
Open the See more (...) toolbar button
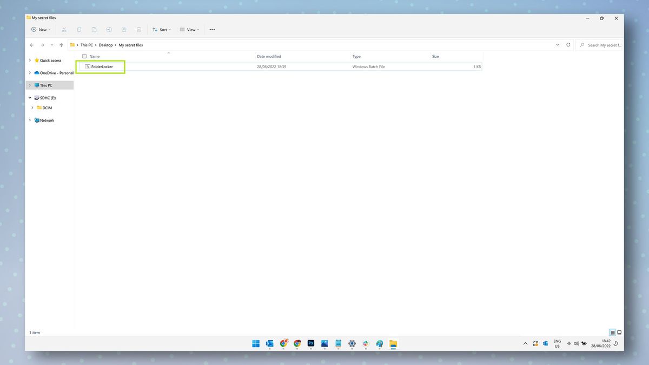212,29
